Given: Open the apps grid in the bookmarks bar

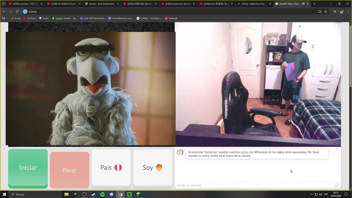Looking at the screenshot, I should tap(4, 18).
